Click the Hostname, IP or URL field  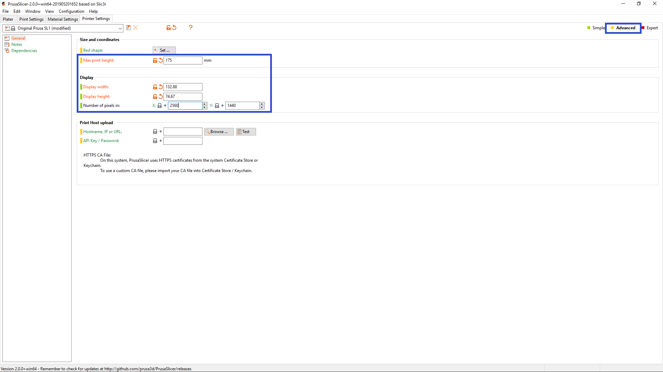pyautogui.click(x=183, y=132)
